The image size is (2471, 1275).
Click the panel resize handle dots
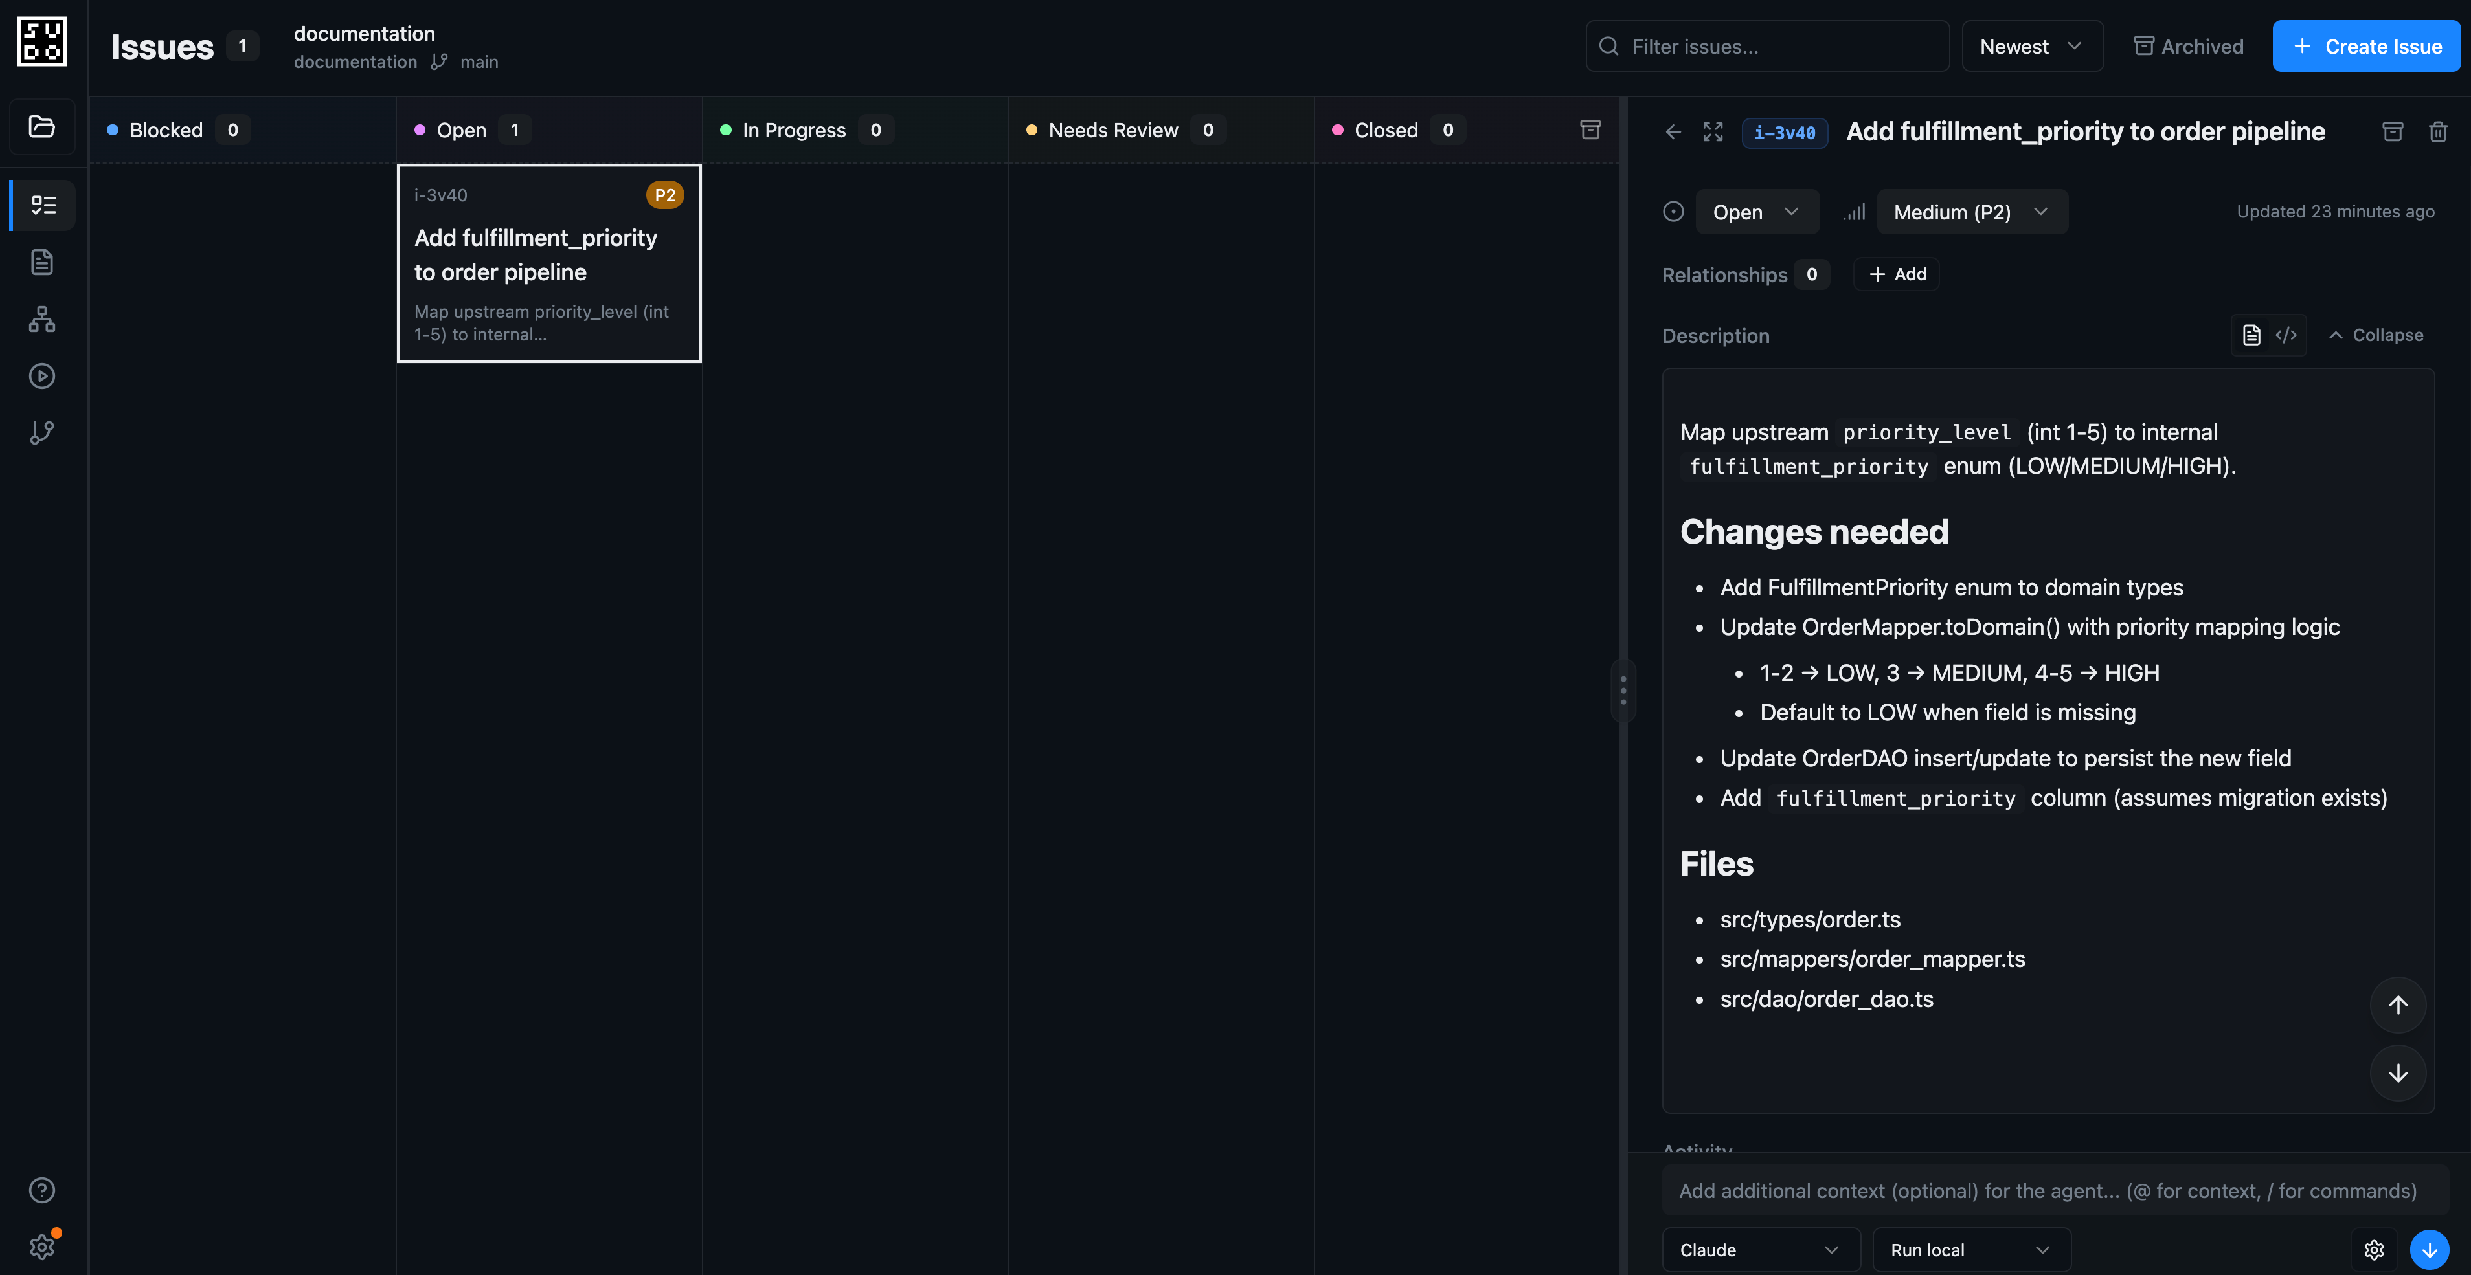click(x=1623, y=690)
